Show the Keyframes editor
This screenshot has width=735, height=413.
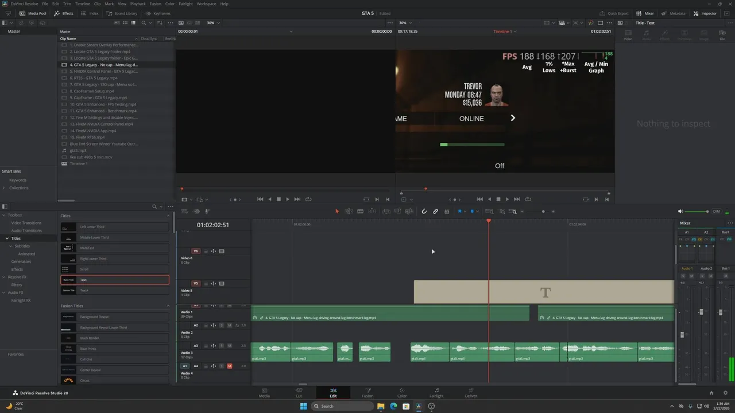click(x=158, y=13)
